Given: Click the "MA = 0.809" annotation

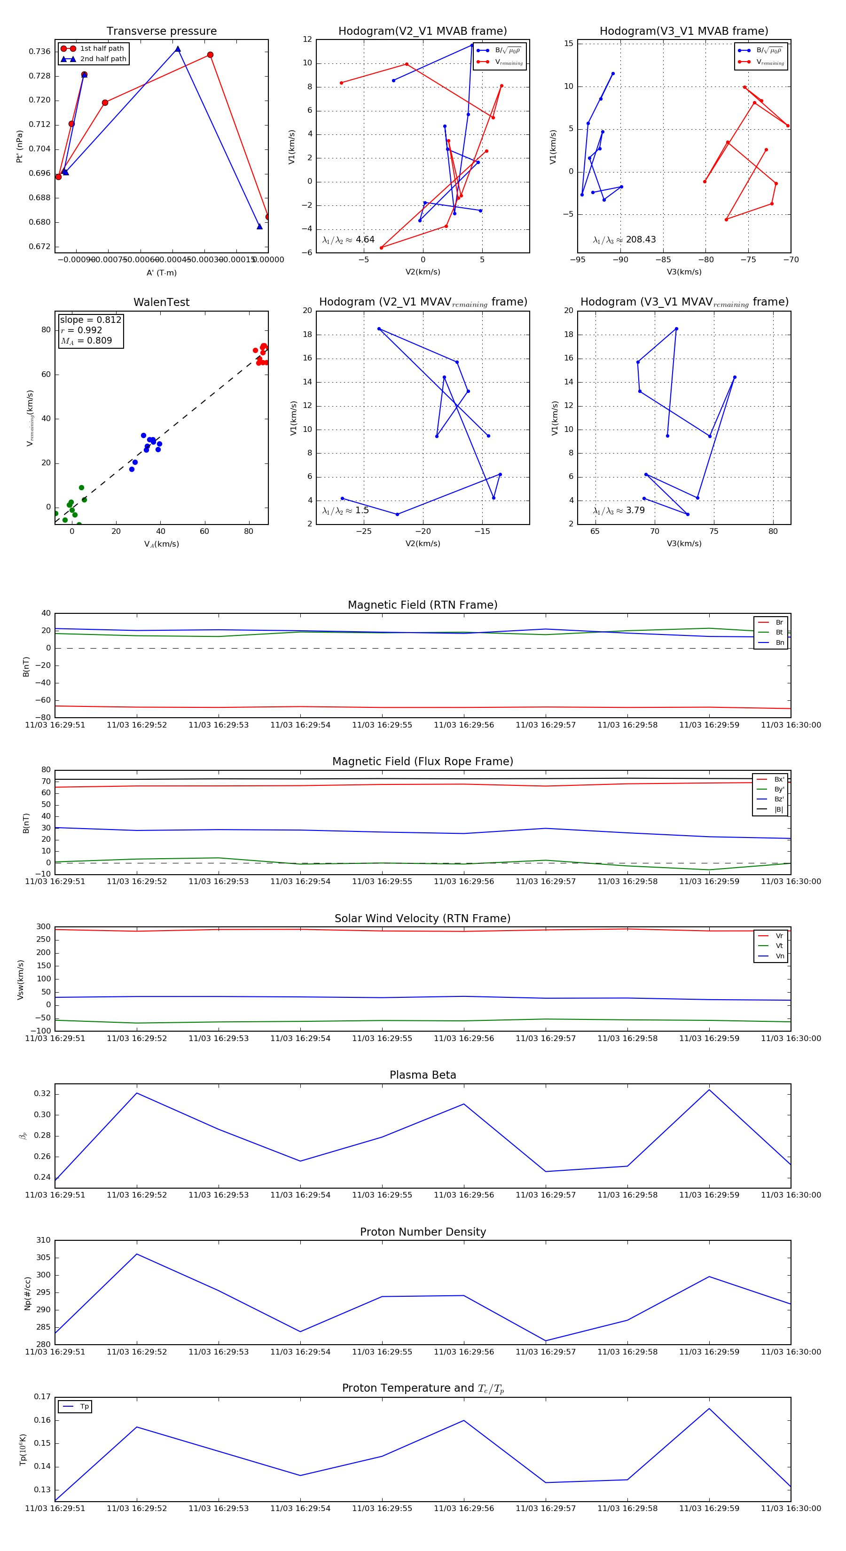Looking at the screenshot, I should [x=86, y=341].
